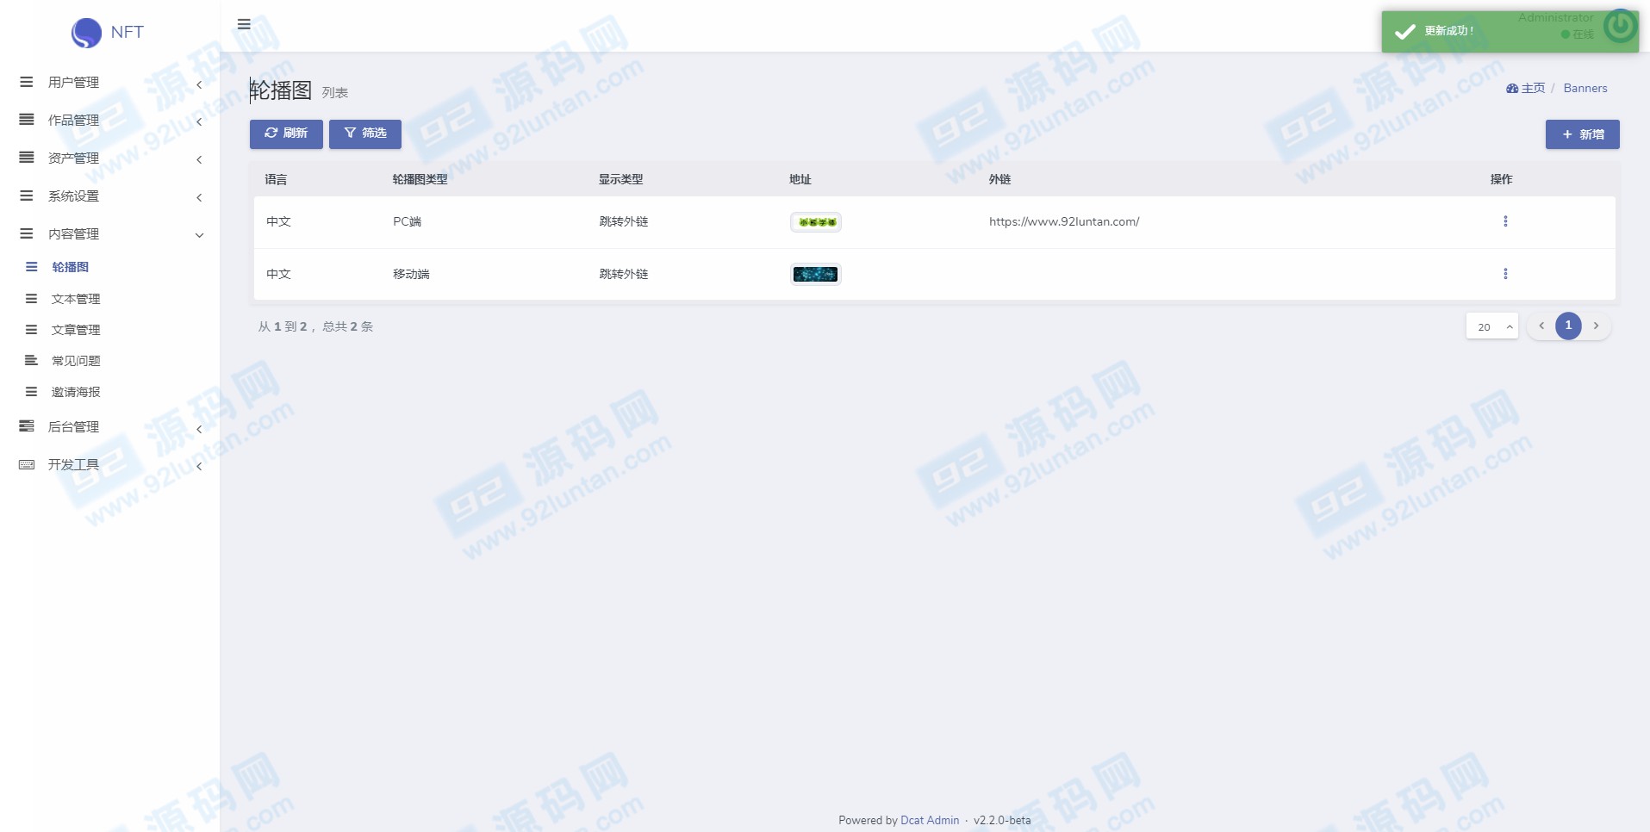Select 文章管理 submenu item
1650x832 pixels.
[x=110, y=330]
